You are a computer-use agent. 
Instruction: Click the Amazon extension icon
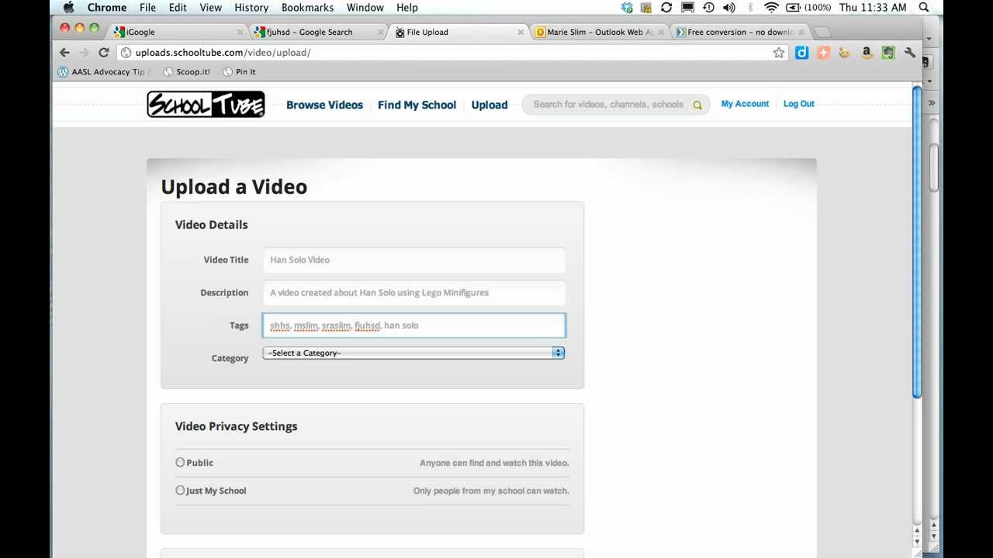click(x=867, y=53)
